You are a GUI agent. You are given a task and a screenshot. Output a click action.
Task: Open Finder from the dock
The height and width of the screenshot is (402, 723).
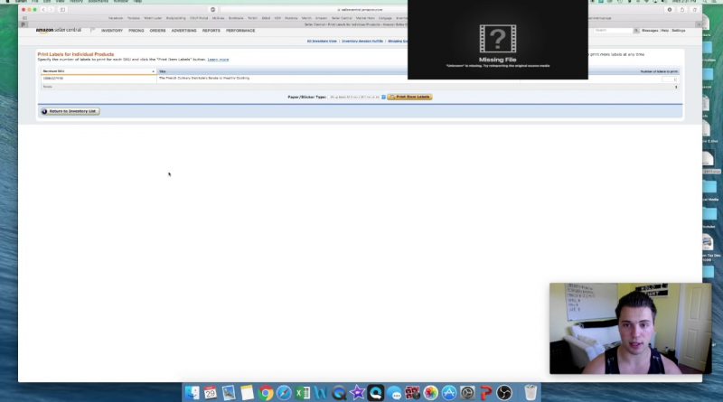pos(192,393)
